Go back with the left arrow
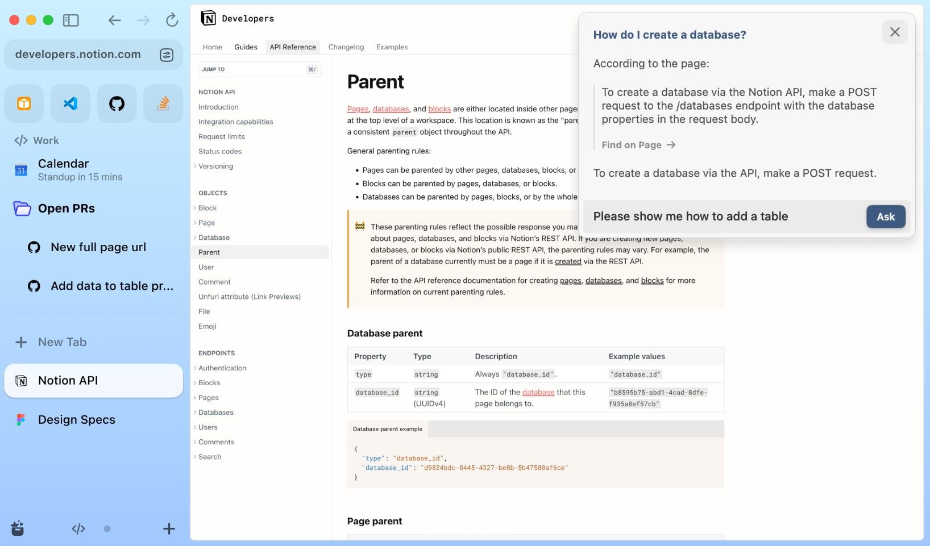This screenshot has width=930, height=546. [115, 20]
